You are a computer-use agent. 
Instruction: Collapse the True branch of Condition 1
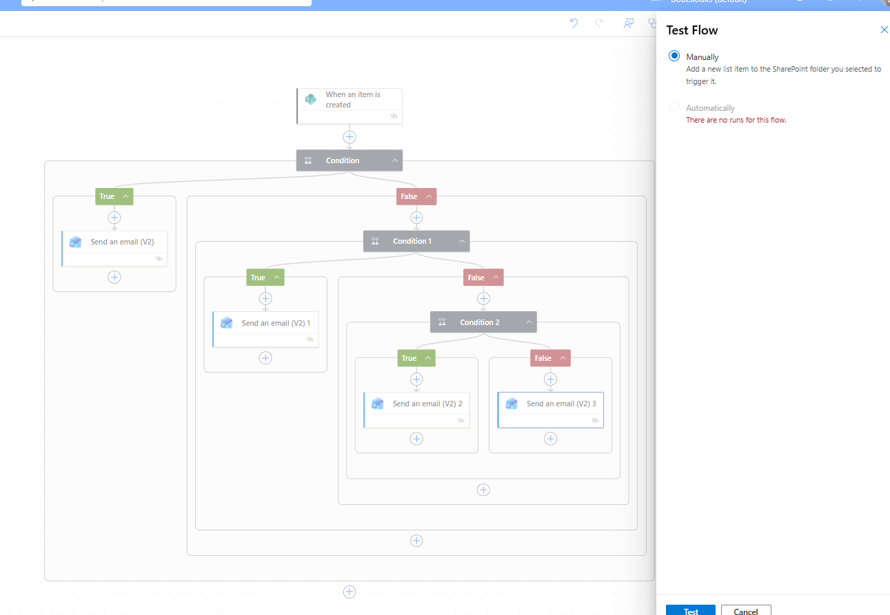click(276, 278)
